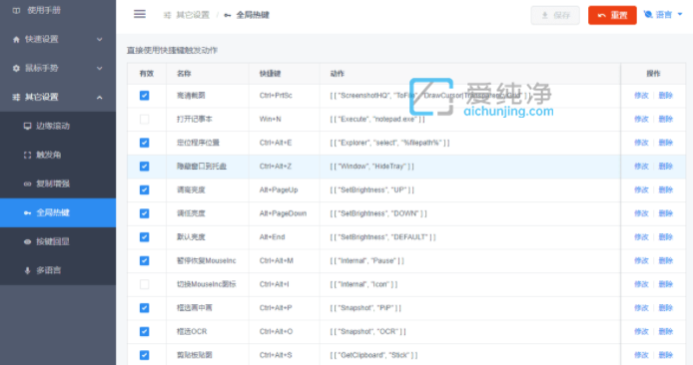Open 按键回显 via its eye icon
The image size is (693, 365).
pyautogui.click(x=27, y=241)
